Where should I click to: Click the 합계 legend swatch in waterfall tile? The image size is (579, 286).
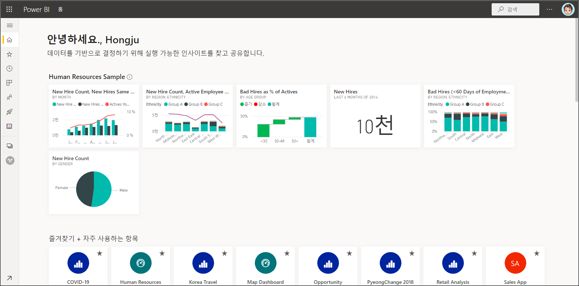[270, 104]
